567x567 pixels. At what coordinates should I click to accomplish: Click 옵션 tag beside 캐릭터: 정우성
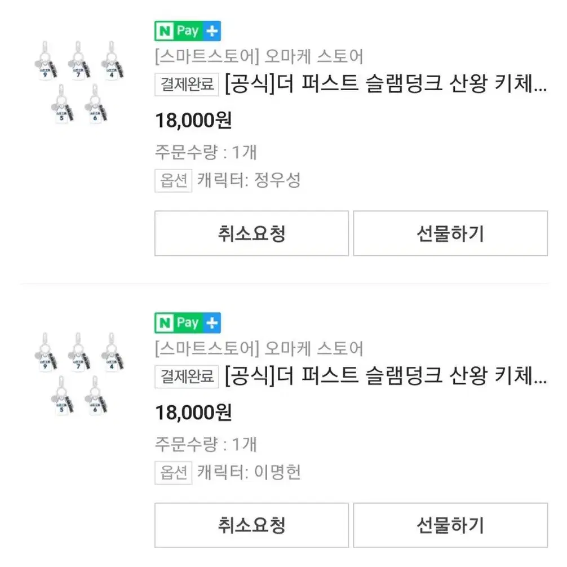pos(173,180)
